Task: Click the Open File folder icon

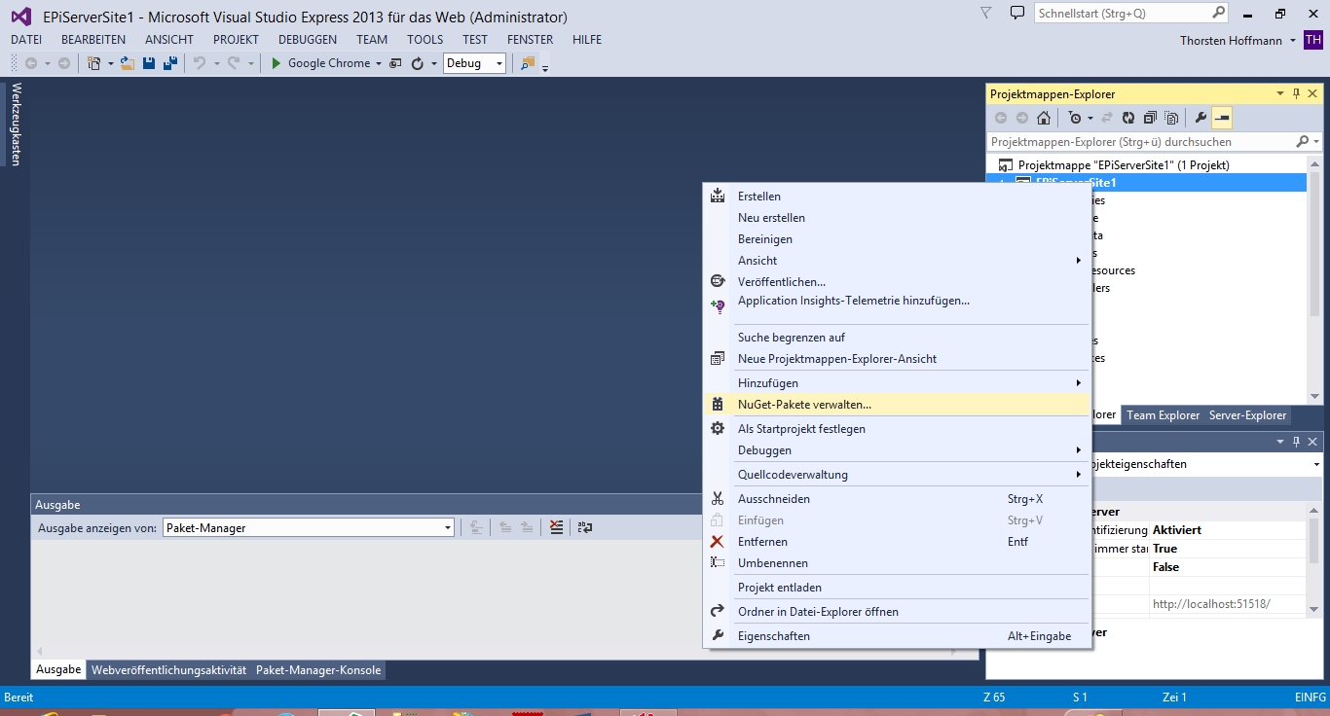Action: (x=127, y=63)
